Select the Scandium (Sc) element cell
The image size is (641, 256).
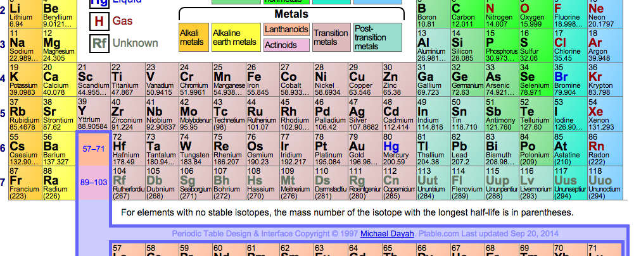[94, 80]
